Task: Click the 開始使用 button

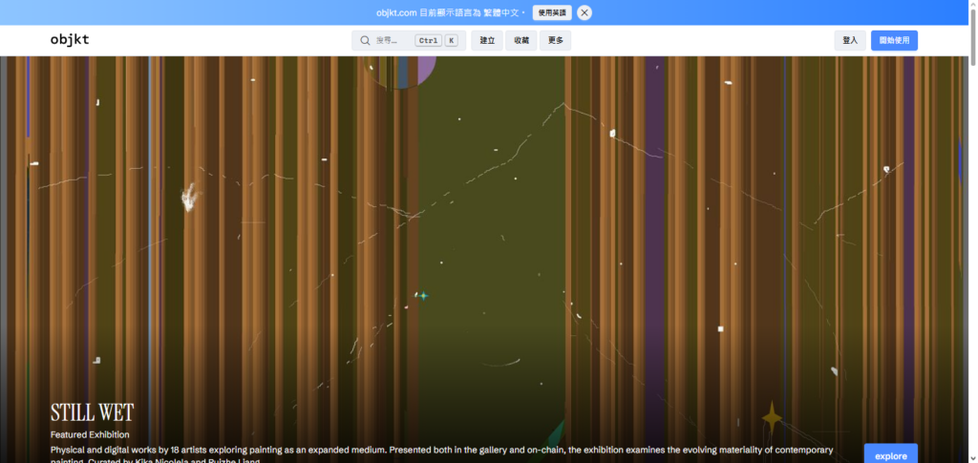Action: (x=894, y=40)
